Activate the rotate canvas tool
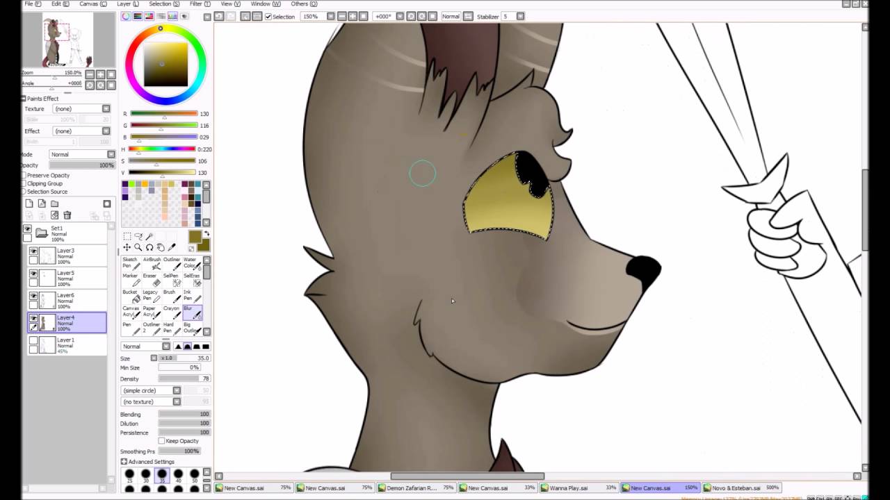The image size is (890, 500). pyautogui.click(x=149, y=247)
